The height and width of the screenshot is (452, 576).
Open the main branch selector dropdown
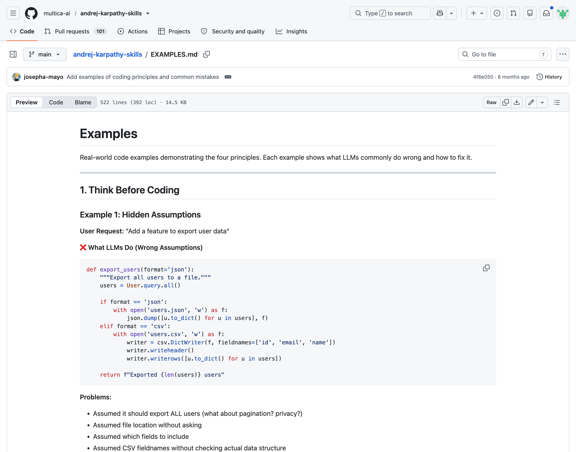(45, 54)
